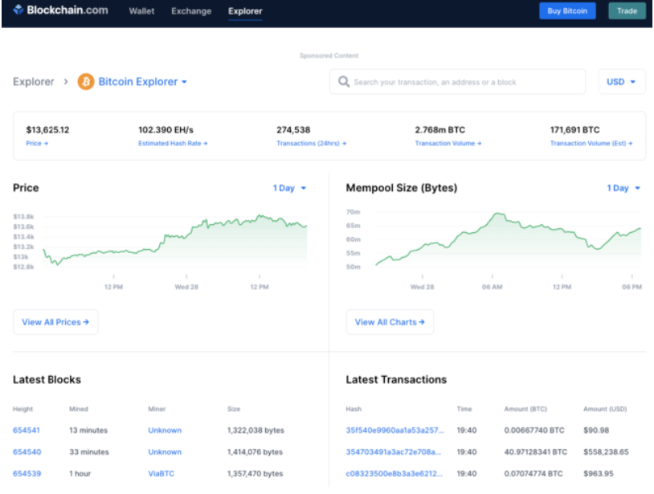Open the Transactions (24hrs) link

coord(311,144)
